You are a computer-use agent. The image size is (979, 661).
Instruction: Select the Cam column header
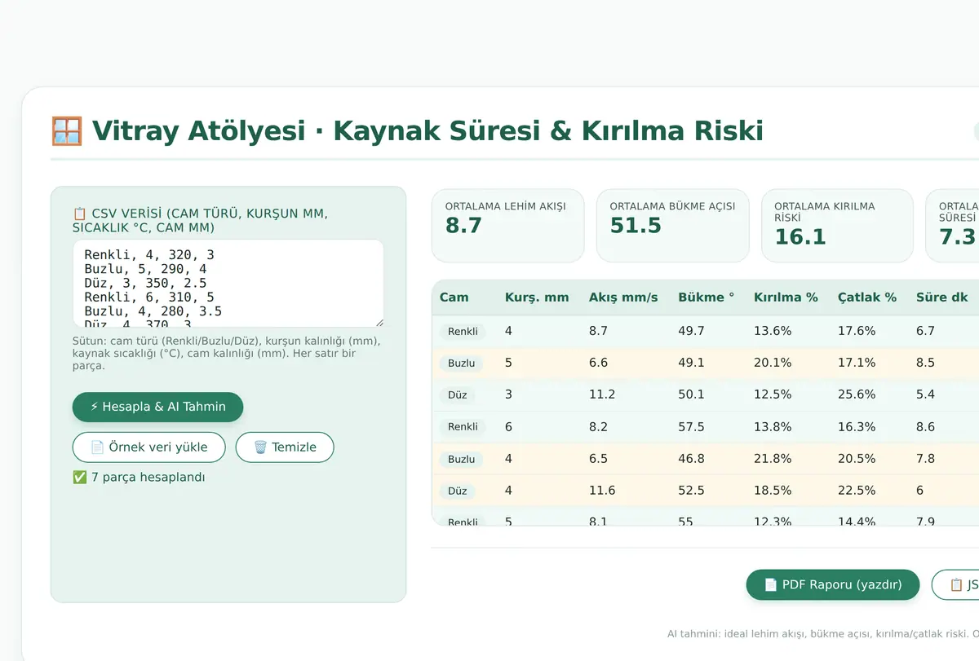(x=454, y=297)
